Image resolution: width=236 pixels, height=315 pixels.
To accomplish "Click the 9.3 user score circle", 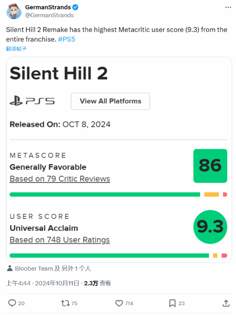I will (210, 227).
